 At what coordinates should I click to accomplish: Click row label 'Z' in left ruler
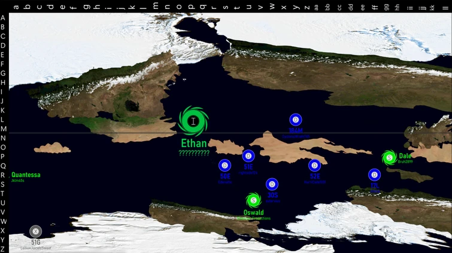click(3, 249)
